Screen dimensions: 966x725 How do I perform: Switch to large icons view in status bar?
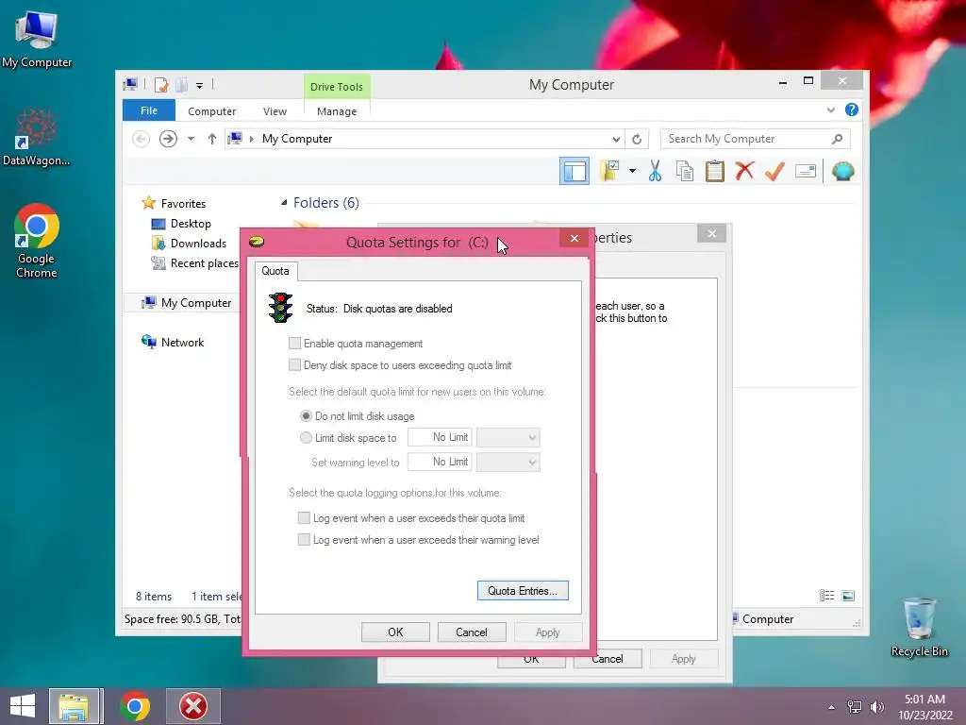(x=848, y=596)
